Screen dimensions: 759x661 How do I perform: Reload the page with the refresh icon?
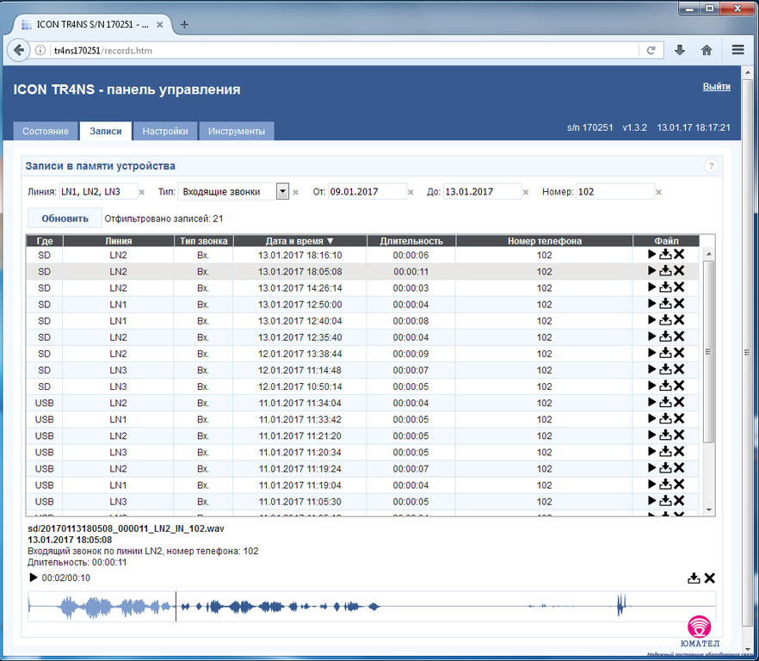pyautogui.click(x=651, y=51)
